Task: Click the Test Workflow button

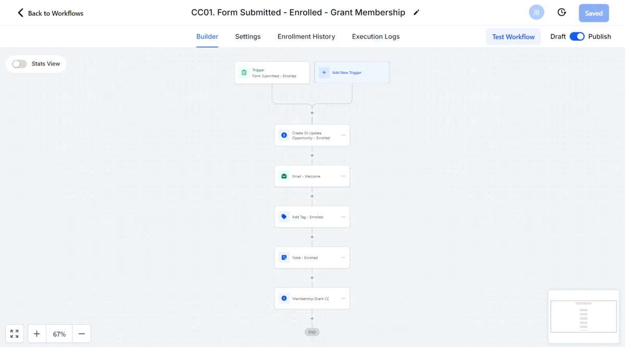Action: point(513,36)
